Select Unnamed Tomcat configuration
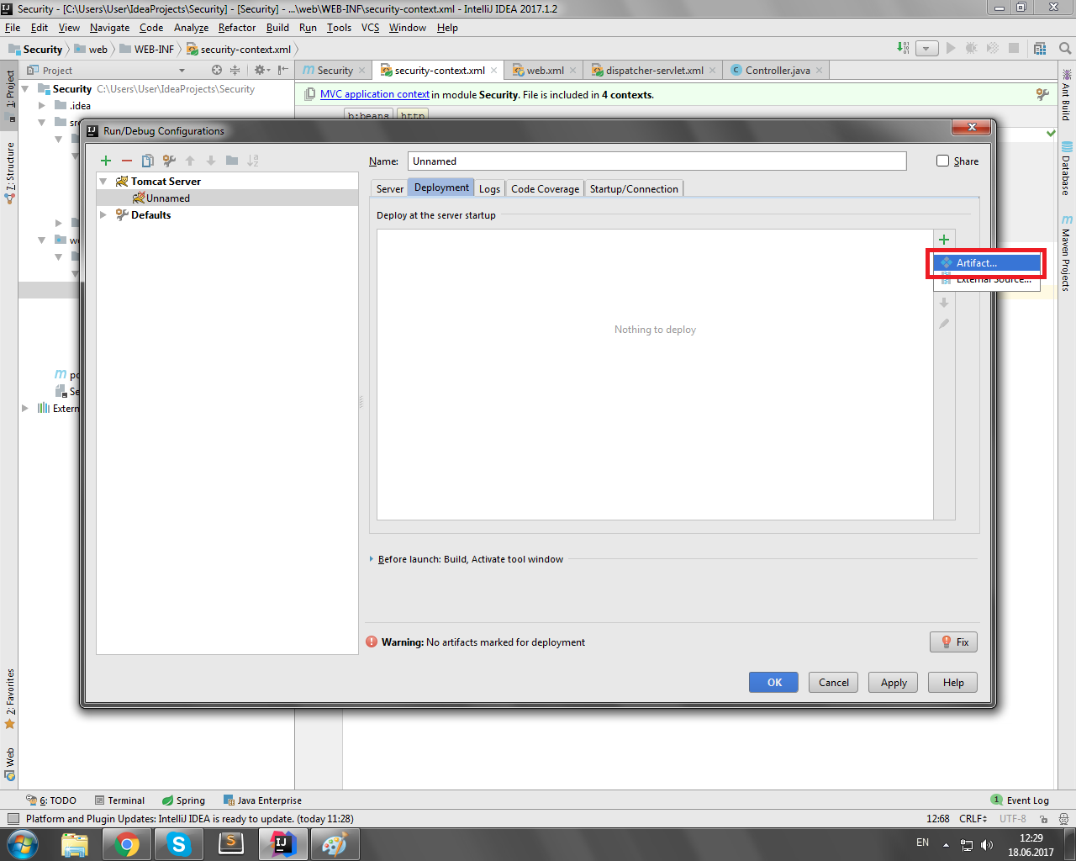 pos(227,198)
